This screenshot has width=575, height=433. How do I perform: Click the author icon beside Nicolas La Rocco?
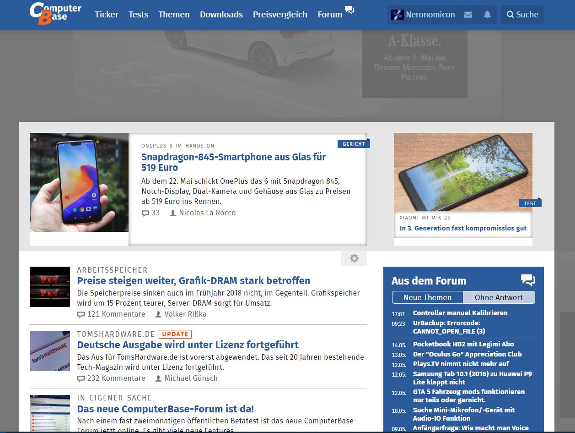coord(173,213)
